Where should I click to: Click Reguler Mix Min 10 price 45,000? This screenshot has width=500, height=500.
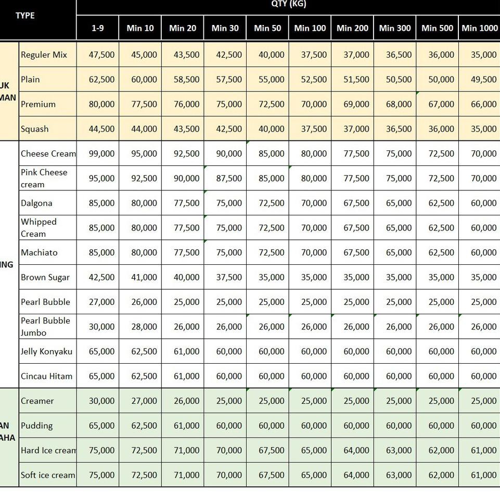point(140,55)
